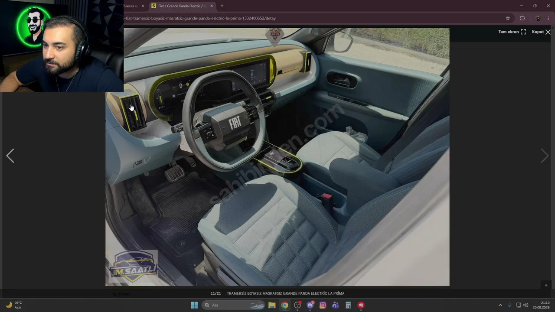Select the Fiat / Grande Panda Electric tab
555x312 pixels.
point(182,6)
